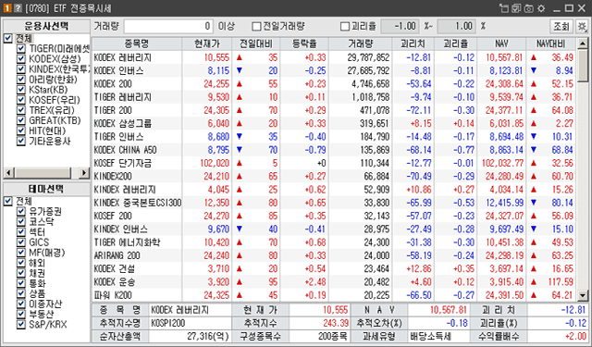Uncheck 전체 in 운용사선택 panel
Viewport: 592px width, 347px height.
pyautogui.click(x=8, y=38)
